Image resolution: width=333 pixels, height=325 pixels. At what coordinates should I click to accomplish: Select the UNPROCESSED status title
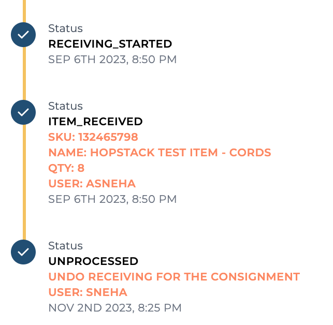pyautogui.click(x=93, y=261)
